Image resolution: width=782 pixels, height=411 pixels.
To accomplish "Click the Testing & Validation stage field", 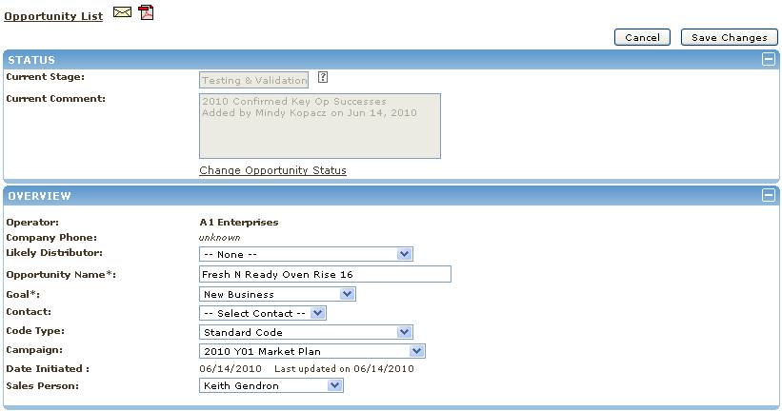I will (253, 81).
